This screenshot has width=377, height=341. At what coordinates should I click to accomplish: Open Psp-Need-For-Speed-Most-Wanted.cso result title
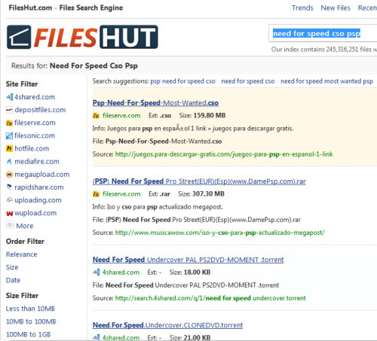[155, 103]
